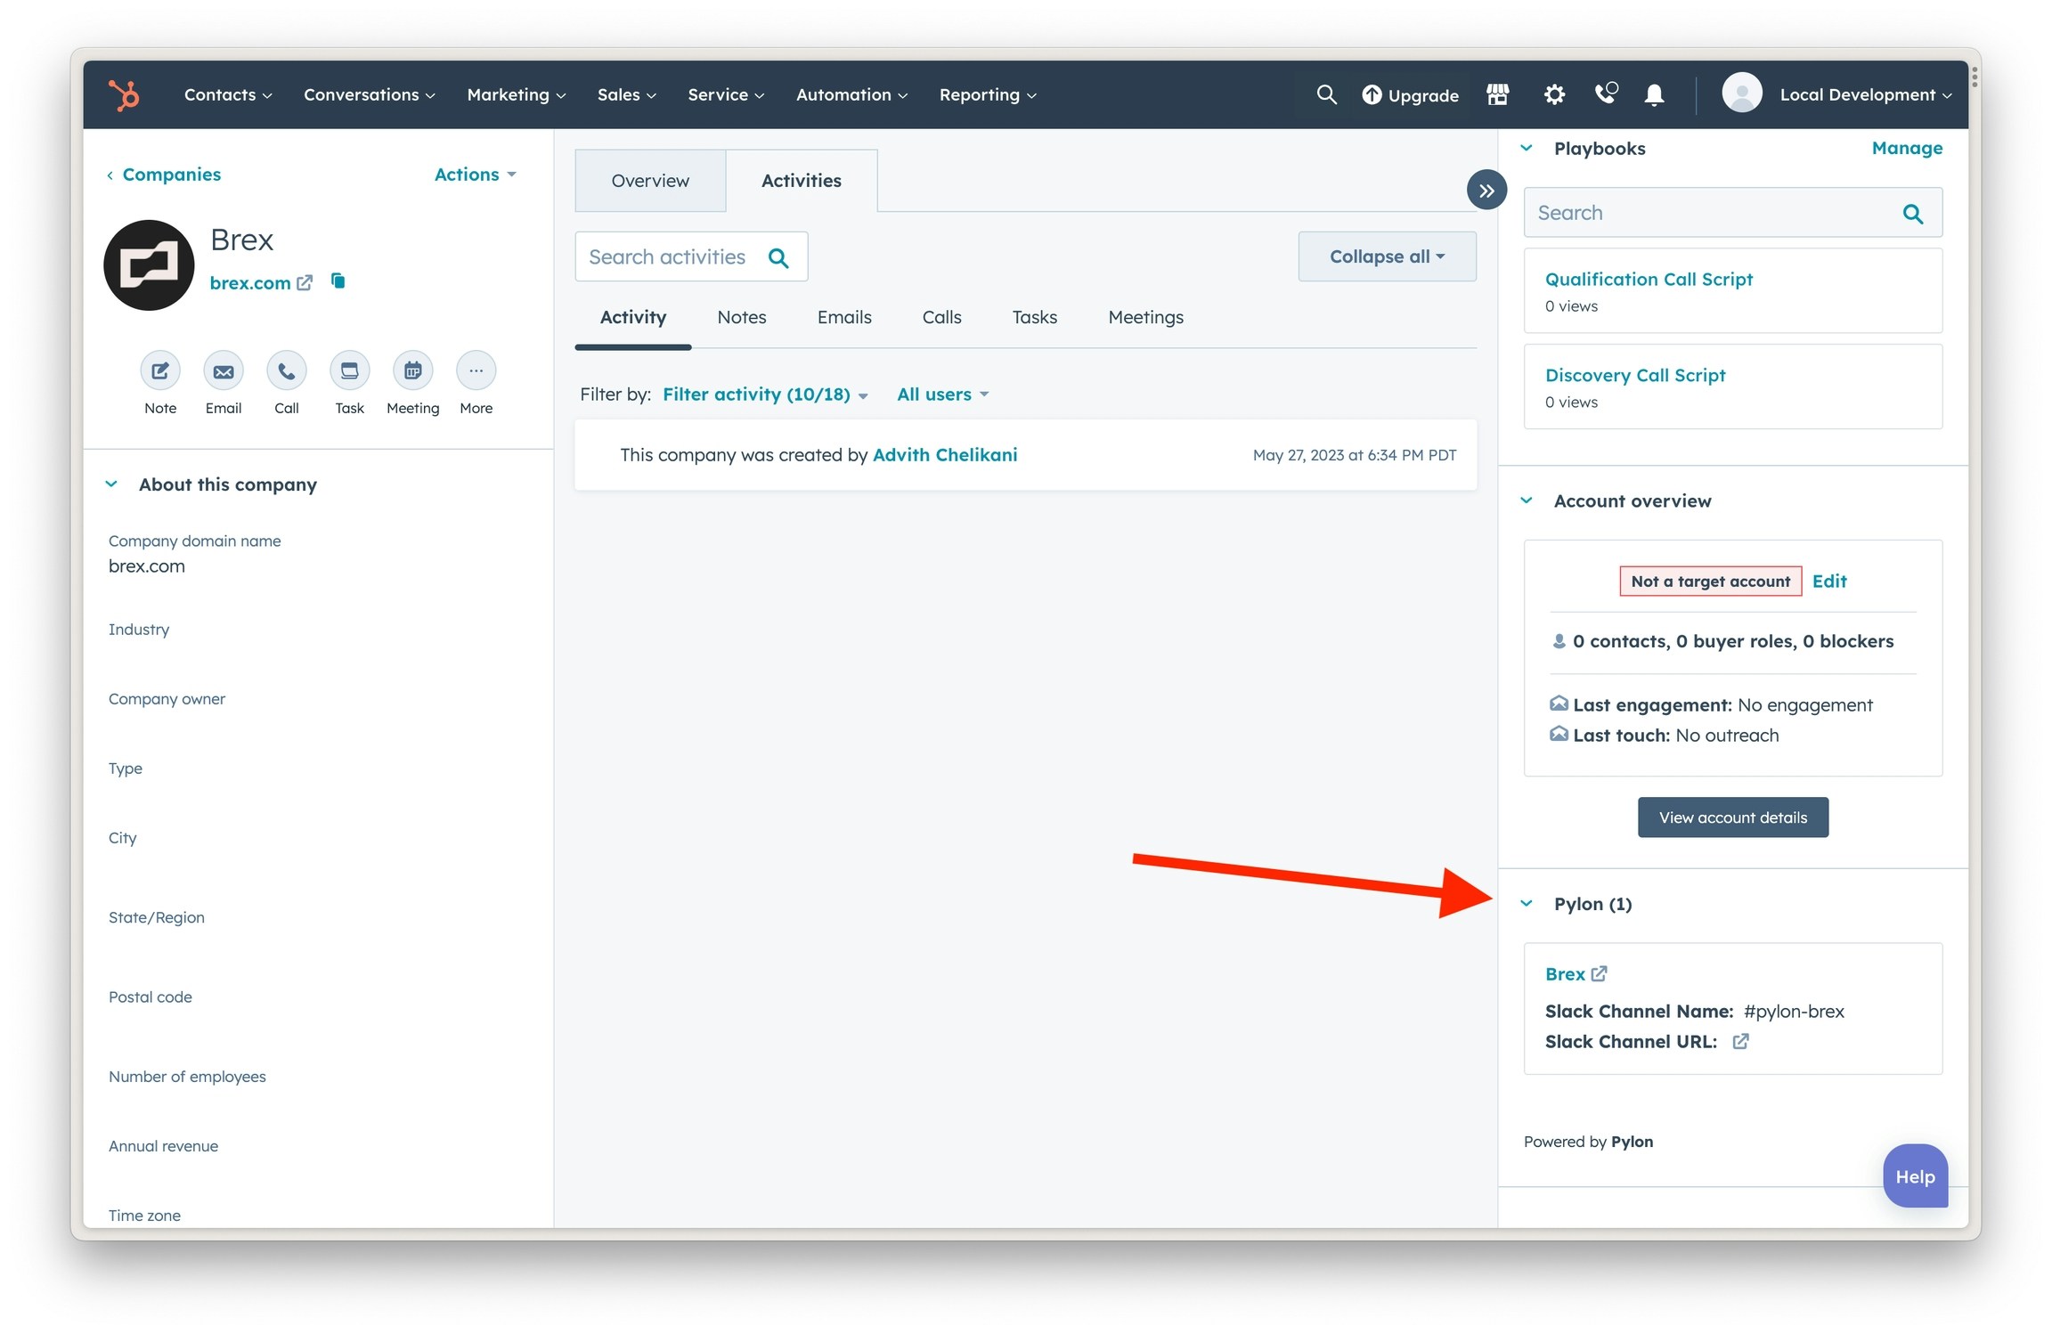Schedule a Meeting via the calendar icon
The image size is (2052, 1334).
(412, 371)
